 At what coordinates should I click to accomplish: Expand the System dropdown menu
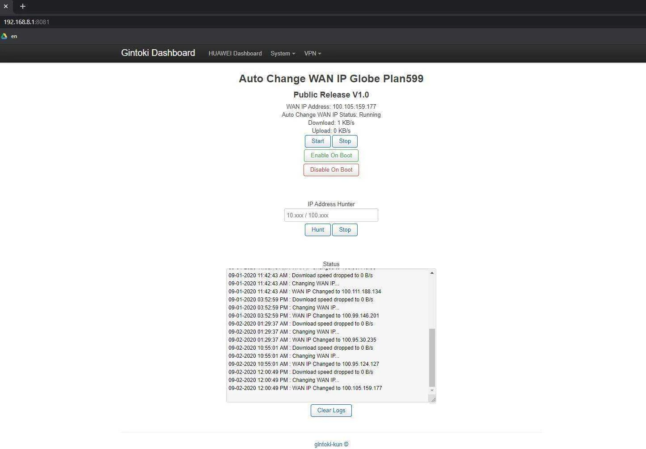[x=283, y=53]
